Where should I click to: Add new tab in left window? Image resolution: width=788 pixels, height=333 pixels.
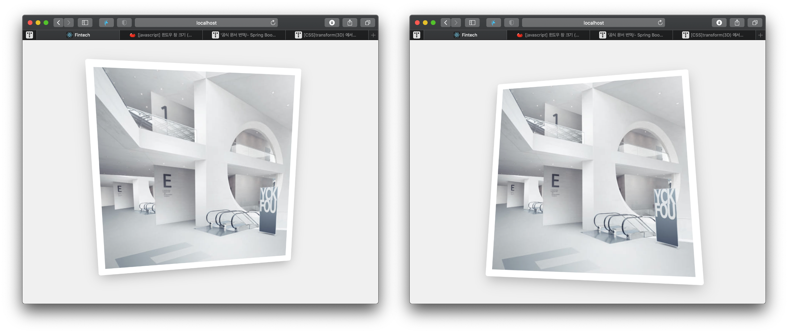tap(373, 35)
